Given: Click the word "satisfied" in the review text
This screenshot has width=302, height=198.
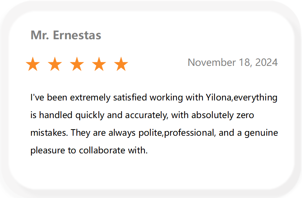Looking at the screenshot, I should click(130, 98).
